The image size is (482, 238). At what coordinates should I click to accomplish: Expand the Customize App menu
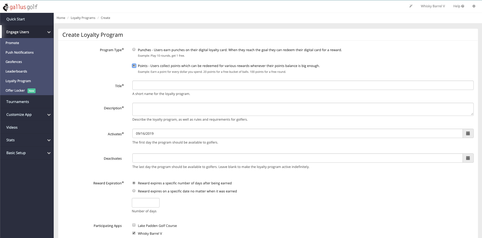pyautogui.click(x=49, y=115)
